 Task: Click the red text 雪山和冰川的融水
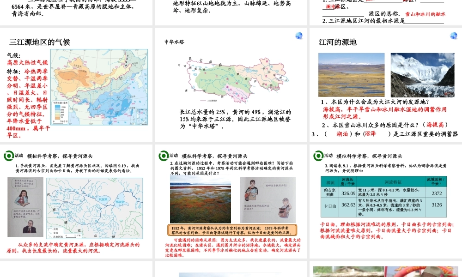(x=425, y=14)
